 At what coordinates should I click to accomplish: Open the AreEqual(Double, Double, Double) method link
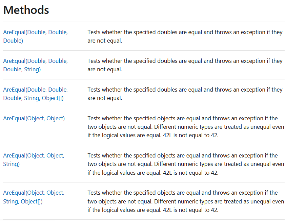(x=35, y=36)
